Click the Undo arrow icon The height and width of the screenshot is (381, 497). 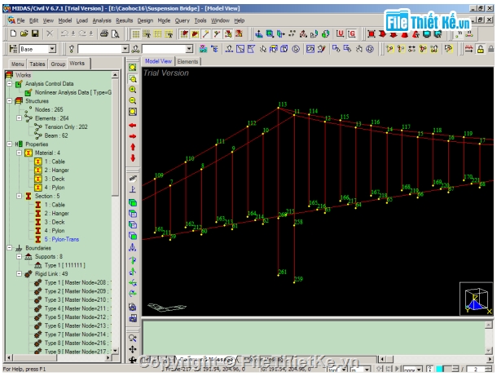[64, 33]
